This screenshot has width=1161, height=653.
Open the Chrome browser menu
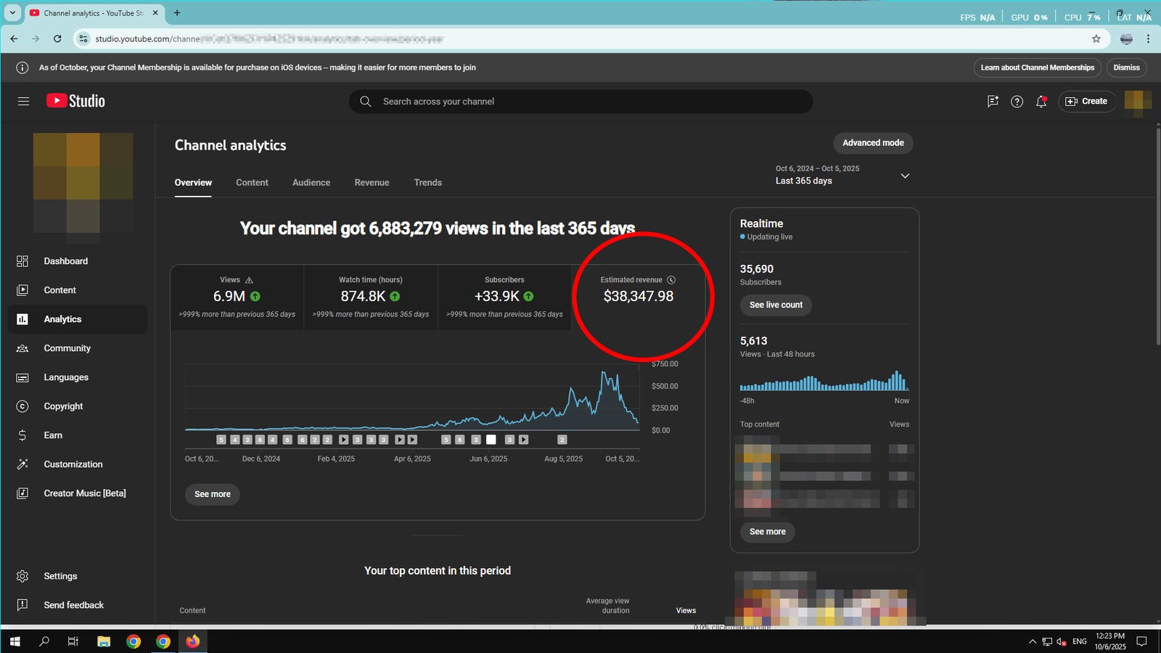(1149, 38)
